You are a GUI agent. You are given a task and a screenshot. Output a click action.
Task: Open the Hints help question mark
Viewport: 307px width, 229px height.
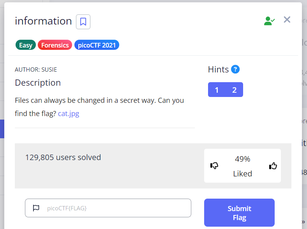pos(235,69)
